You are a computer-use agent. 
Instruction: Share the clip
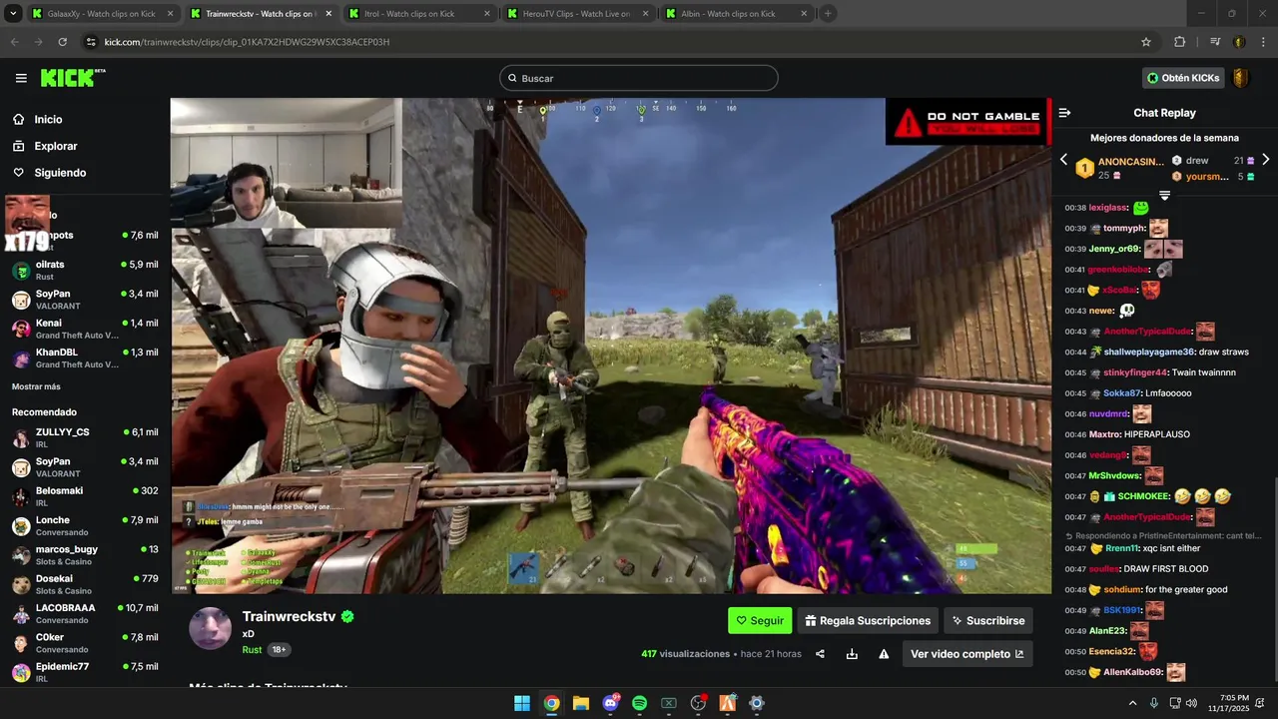click(x=820, y=654)
